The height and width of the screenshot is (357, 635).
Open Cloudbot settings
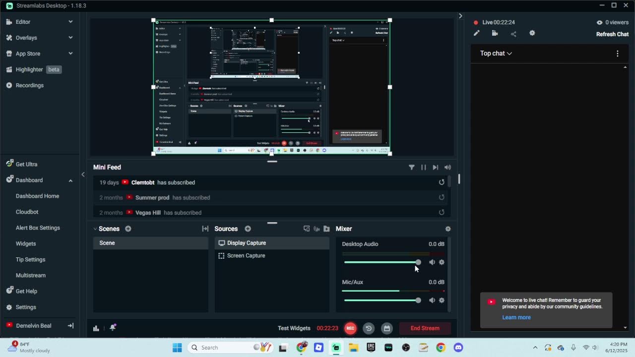[x=27, y=212]
